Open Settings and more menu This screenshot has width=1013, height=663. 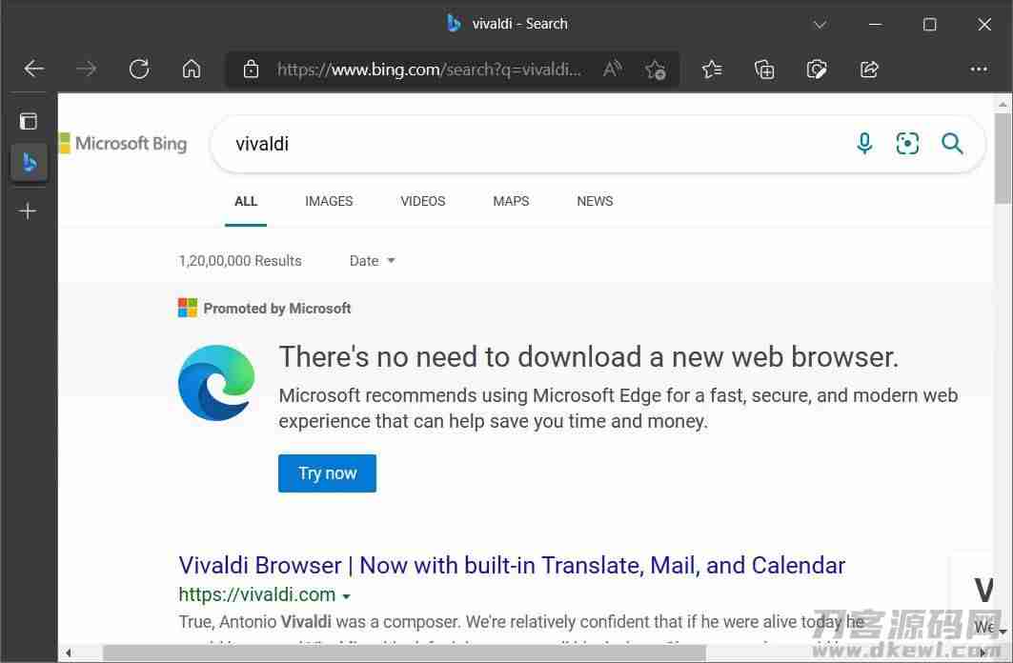coord(979,70)
